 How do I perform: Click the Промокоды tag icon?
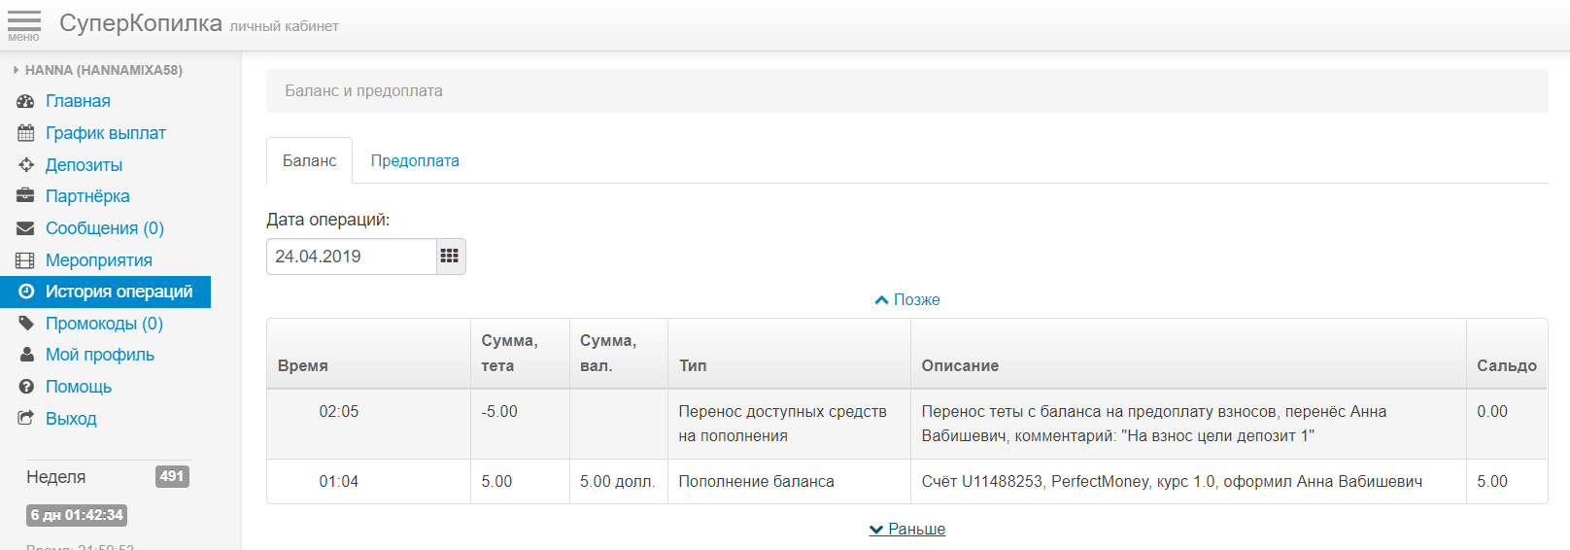tap(25, 324)
